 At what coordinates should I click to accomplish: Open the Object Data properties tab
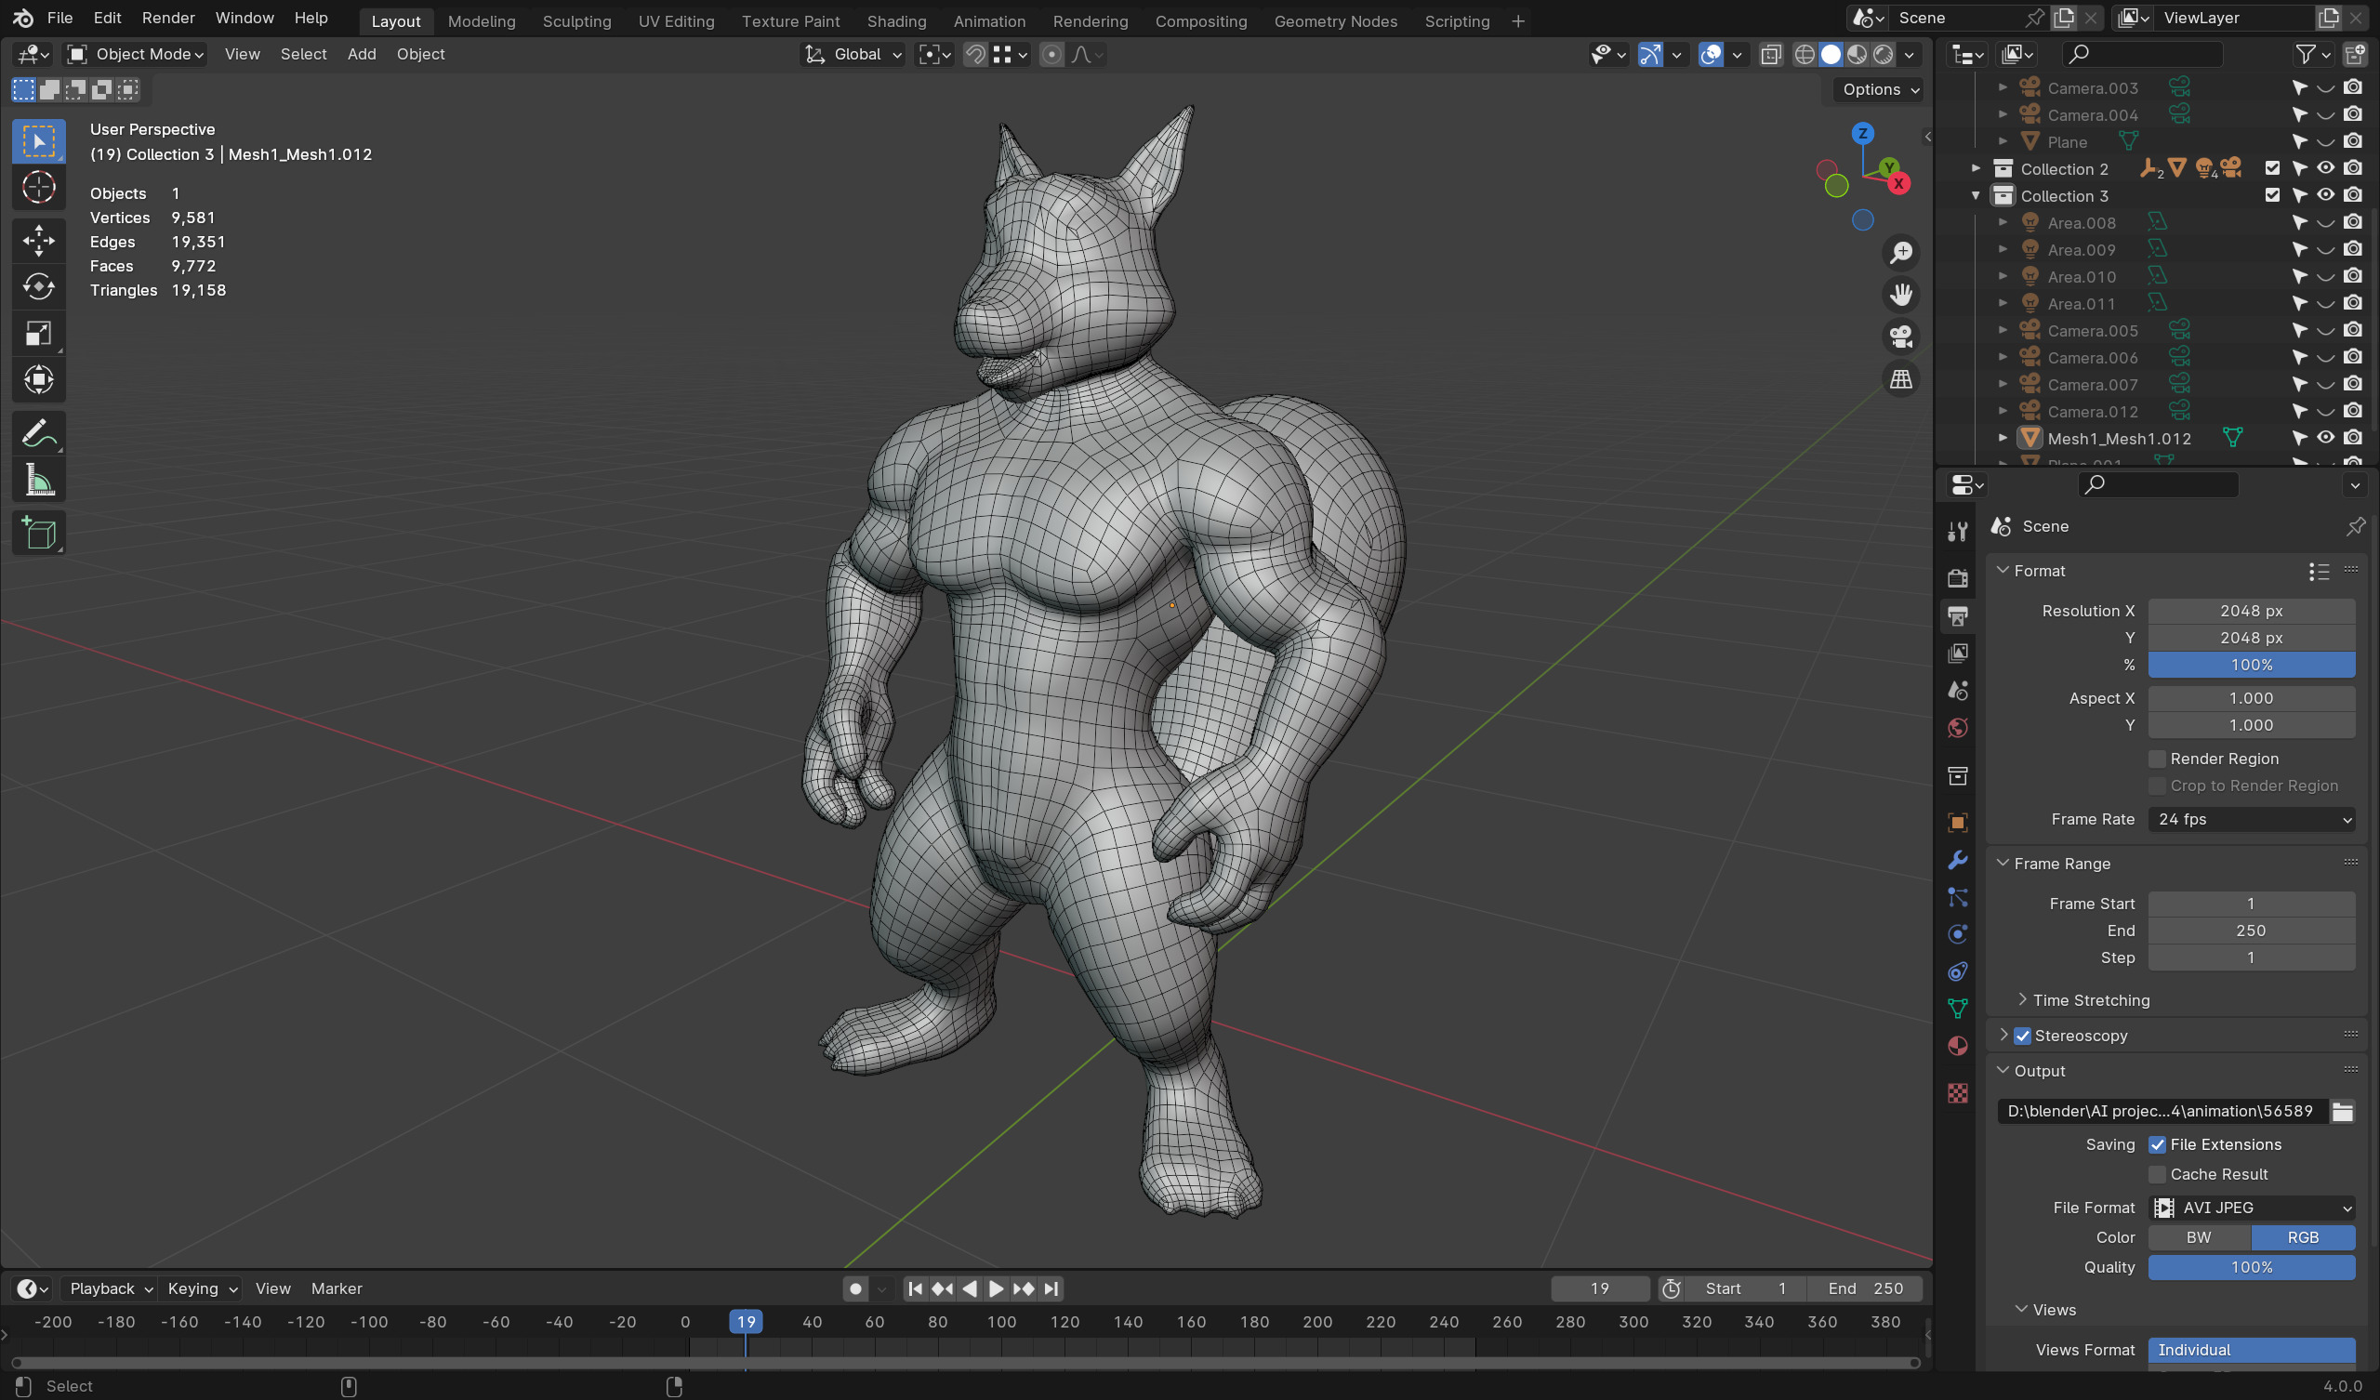pos(1958,1009)
